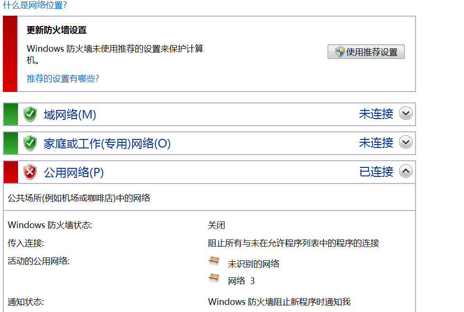Click the bench icon next to 未识别的网络
The width and height of the screenshot is (464, 312).
point(214,261)
